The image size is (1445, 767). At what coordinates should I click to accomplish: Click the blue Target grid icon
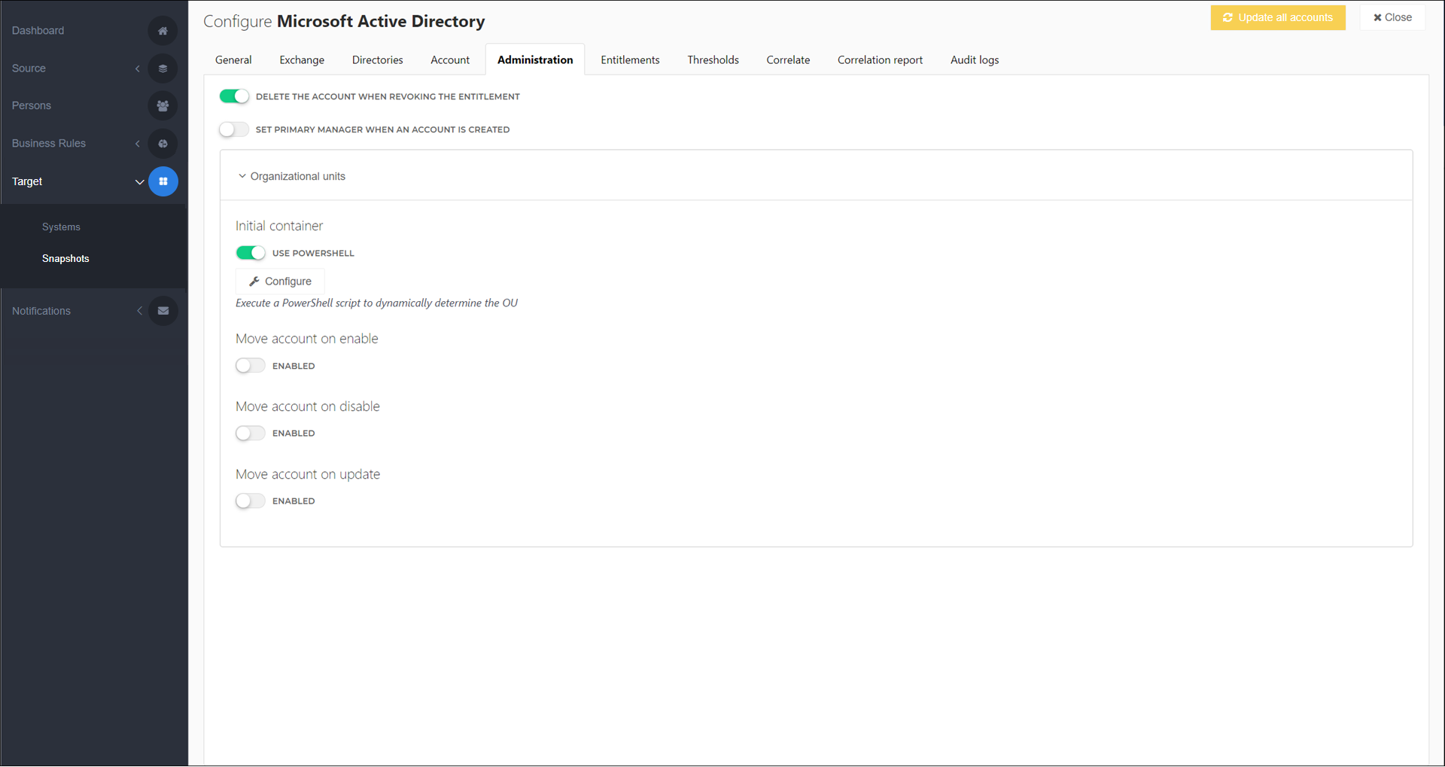(163, 181)
